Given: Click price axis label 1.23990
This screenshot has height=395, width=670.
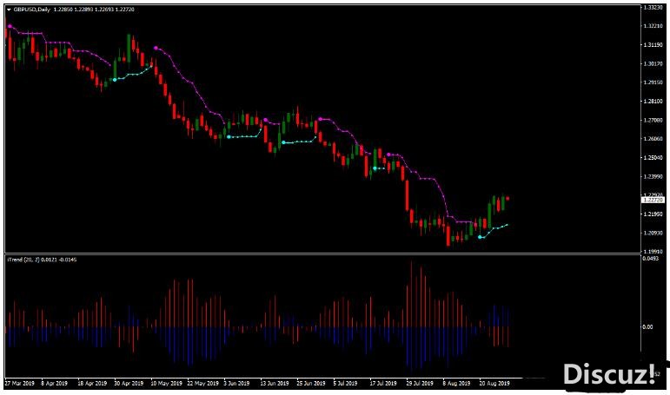Looking at the screenshot, I should tap(653, 176).
